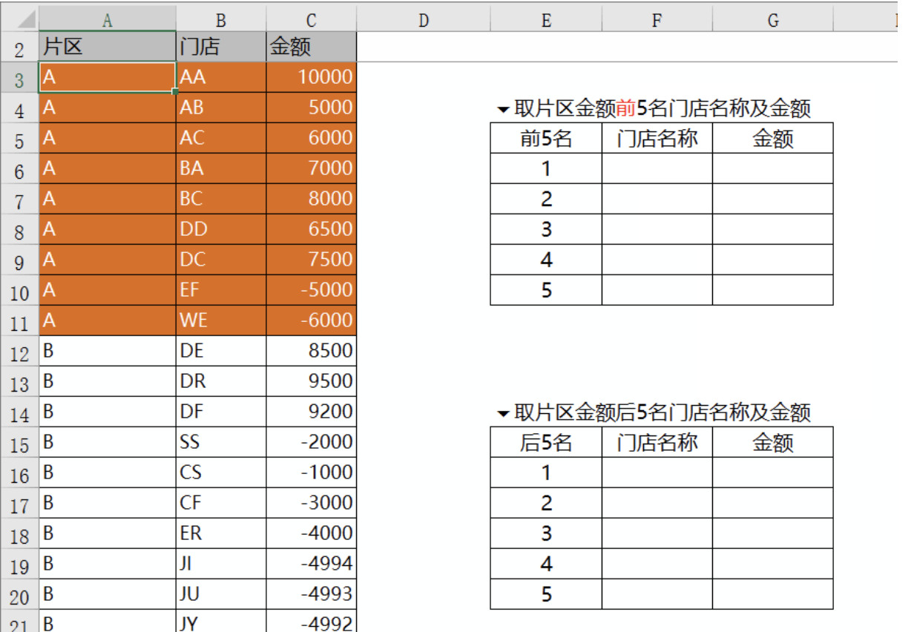Viewport: 911px width, 632px height.
Task: Click the cell showing -6000
Action: (312, 317)
